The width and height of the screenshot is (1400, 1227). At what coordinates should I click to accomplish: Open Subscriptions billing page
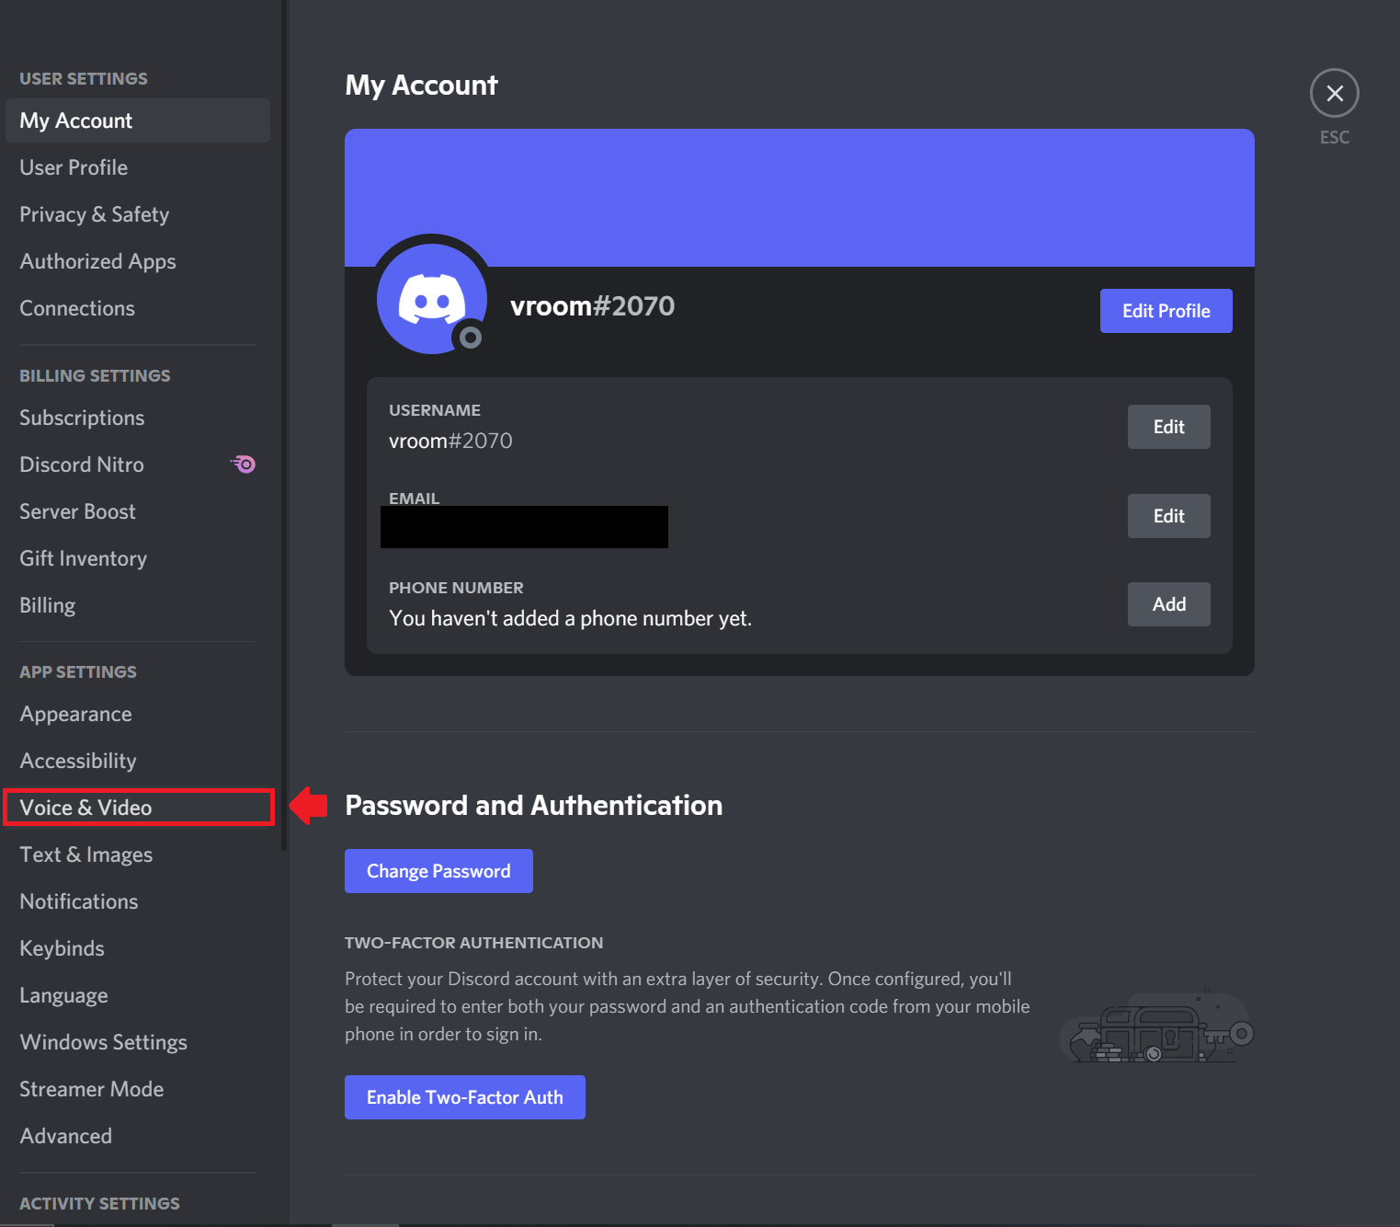coord(138,418)
